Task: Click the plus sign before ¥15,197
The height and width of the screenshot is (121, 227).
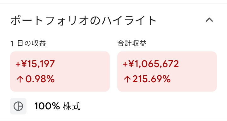Action: point(18,64)
